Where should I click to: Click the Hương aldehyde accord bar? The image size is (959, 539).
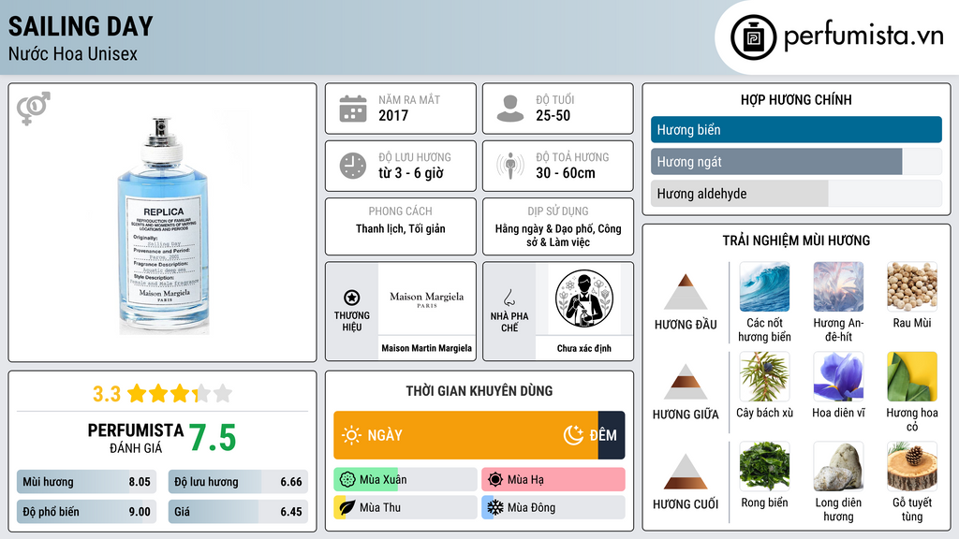[x=796, y=194]
